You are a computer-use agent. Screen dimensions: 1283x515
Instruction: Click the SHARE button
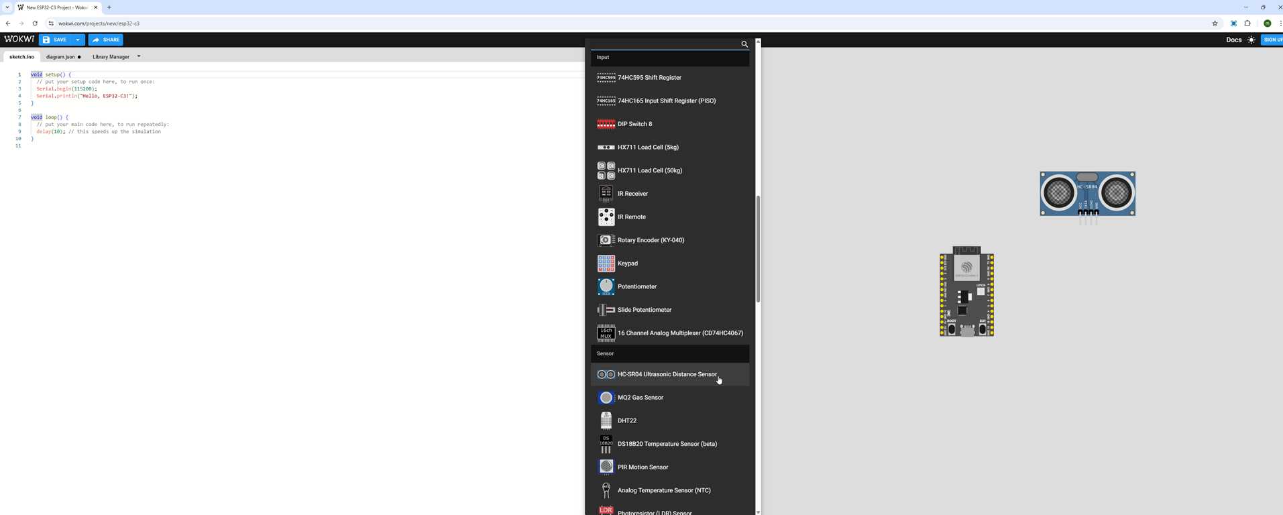pyautogui.click(x=105, y=40)
